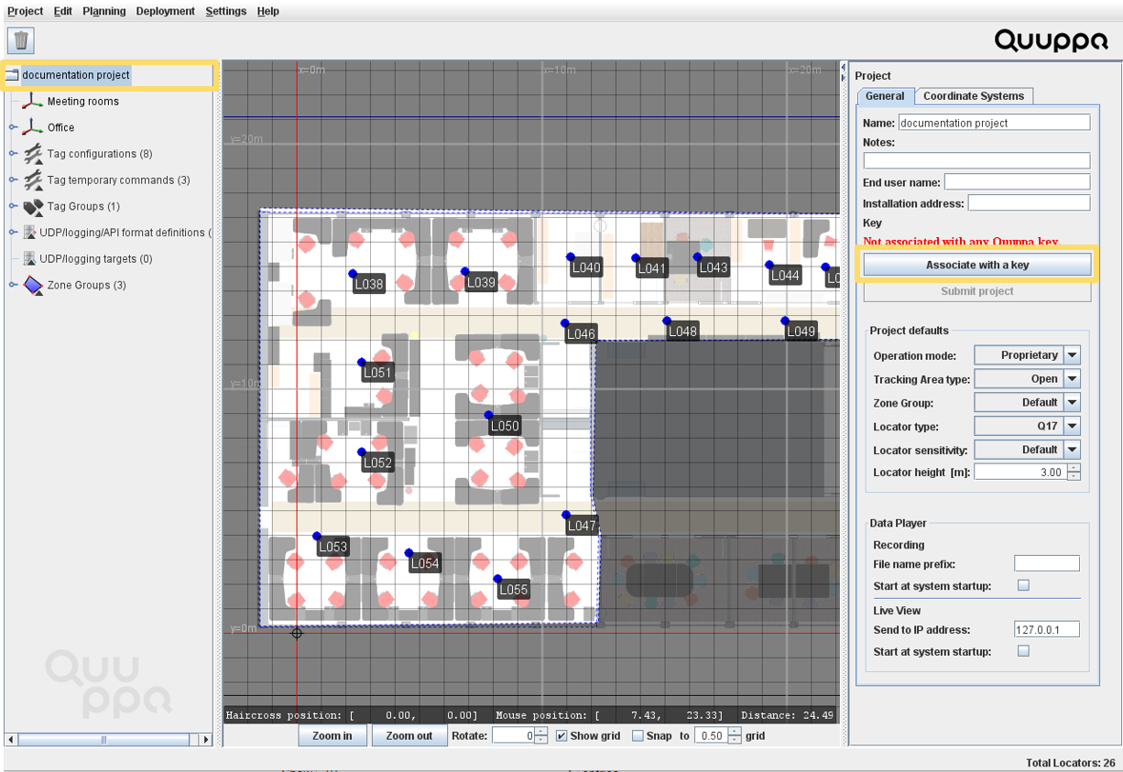Click the UDP/logging targets tree icon
Screen dimensions: 1123x772
click(29, 259)
